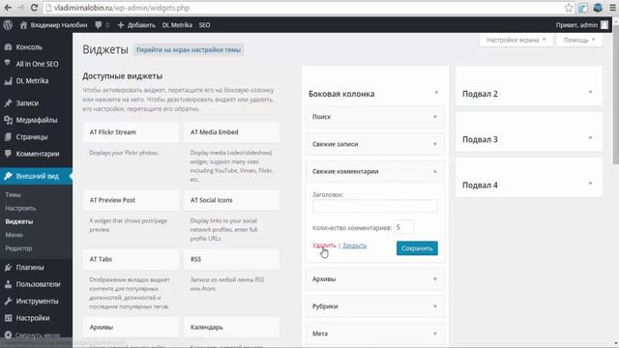
Task: Expand the Подвал 2 area
Action: click(590, 93)
